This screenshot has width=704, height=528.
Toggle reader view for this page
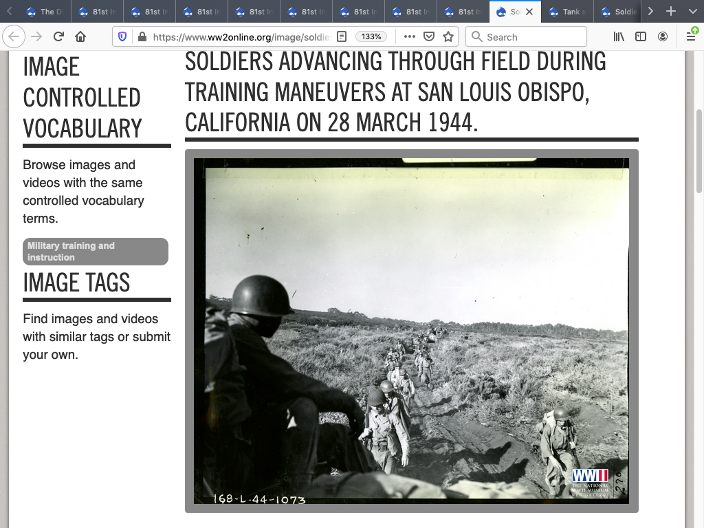(x=342, y=37)
